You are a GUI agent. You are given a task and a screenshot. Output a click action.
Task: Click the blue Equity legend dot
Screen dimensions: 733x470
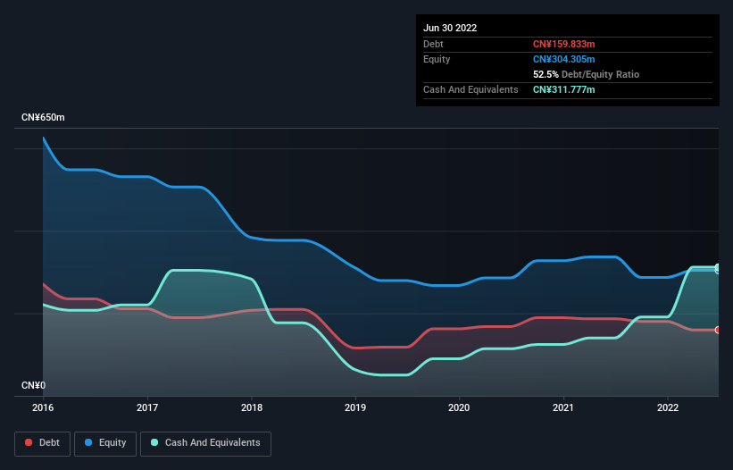point(88,442)
